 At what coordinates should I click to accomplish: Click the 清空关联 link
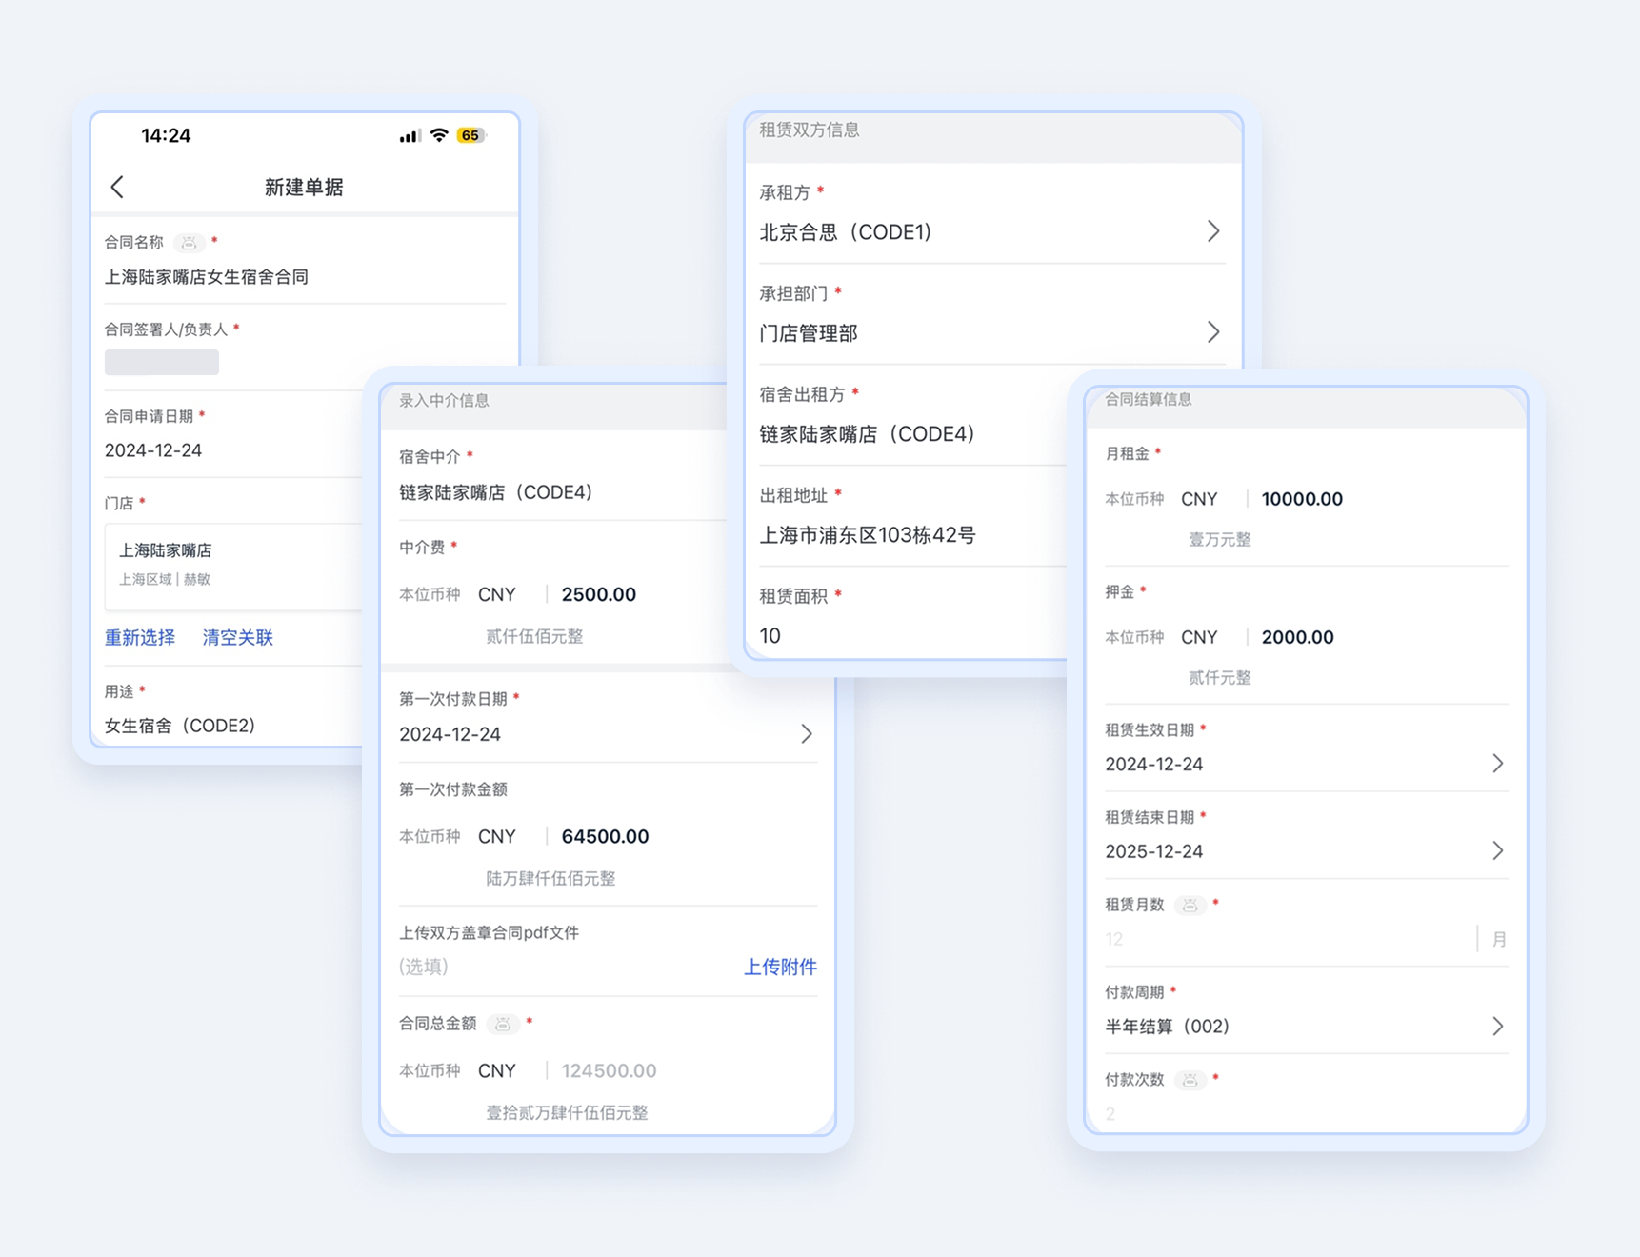tap(238, 638)
